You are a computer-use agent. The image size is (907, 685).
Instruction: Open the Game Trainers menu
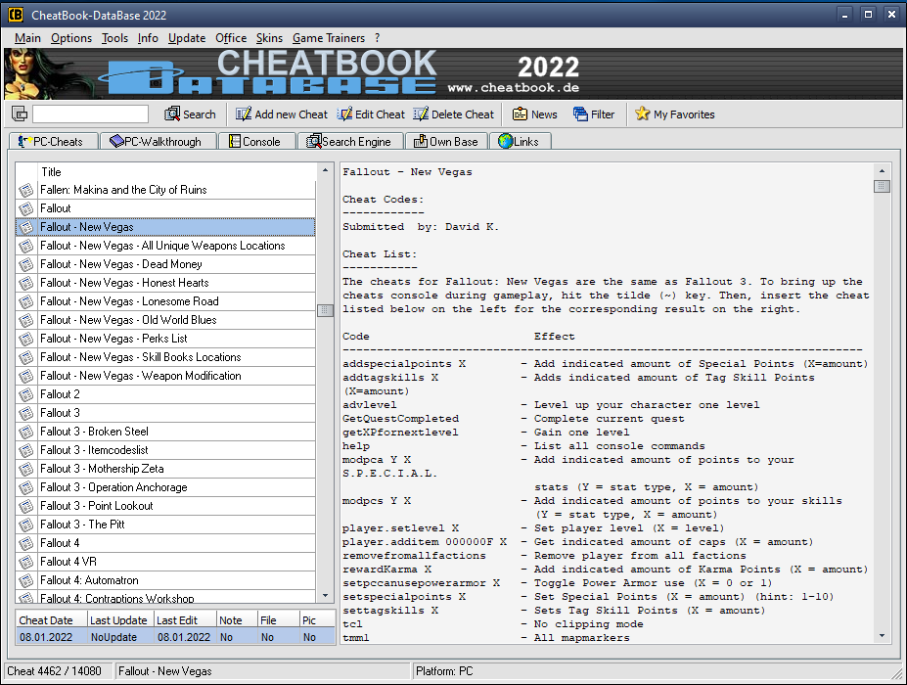[329, 38]
